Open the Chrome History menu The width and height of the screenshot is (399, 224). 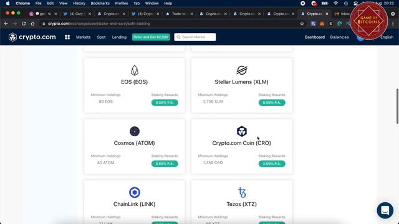pyautogui.click(x=79, y=3)
